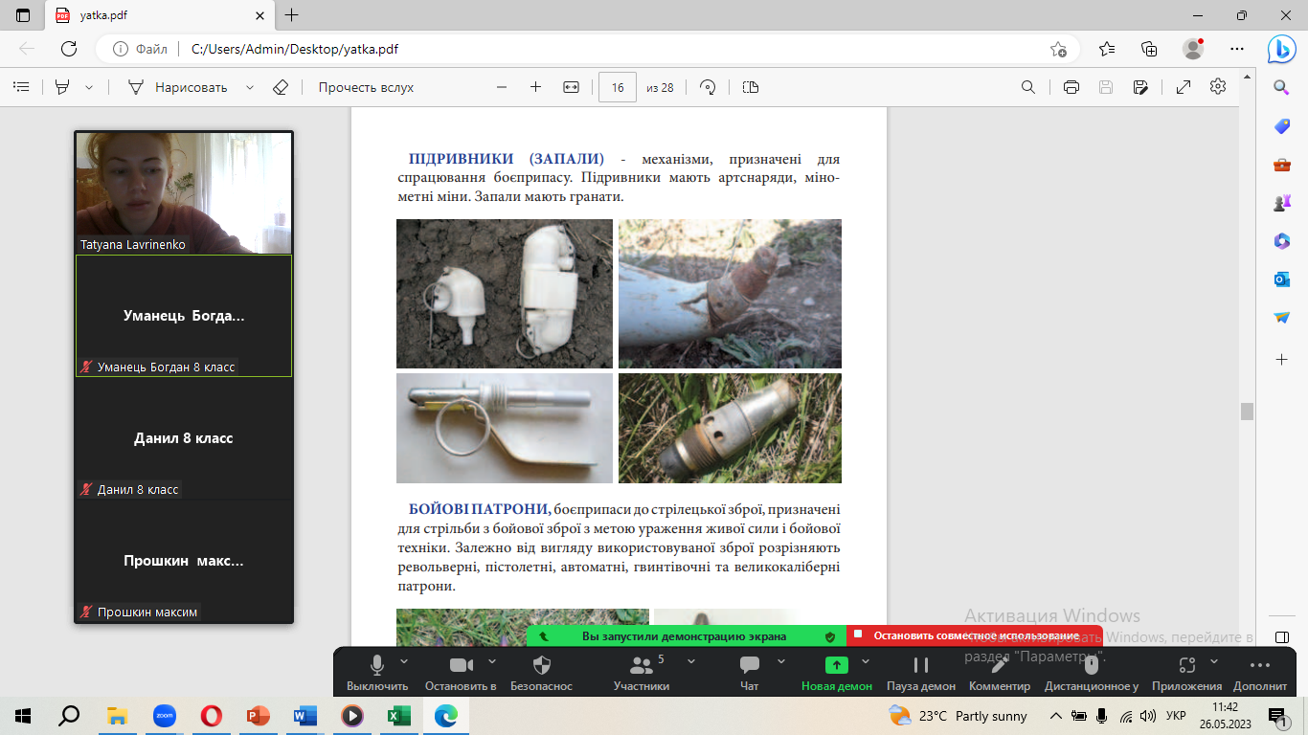Screen dimensions: 1308x735
Task: Expand Zoom chat options arrow
Action: (x=780, y=660)
